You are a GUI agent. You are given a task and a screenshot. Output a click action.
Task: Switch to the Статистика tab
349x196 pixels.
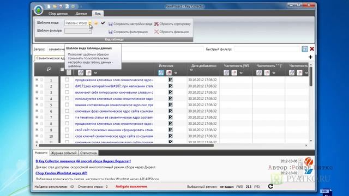click(88, 153)
